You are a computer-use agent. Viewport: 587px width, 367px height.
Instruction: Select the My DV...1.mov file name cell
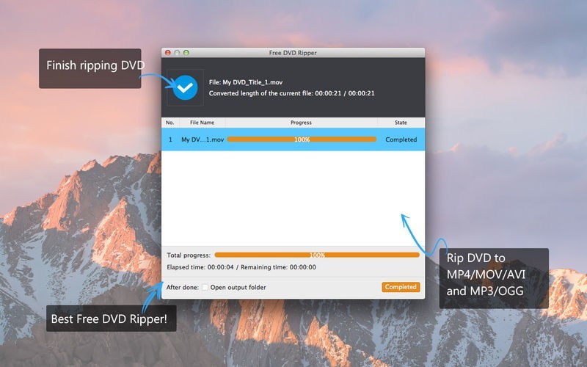[203, 139]
